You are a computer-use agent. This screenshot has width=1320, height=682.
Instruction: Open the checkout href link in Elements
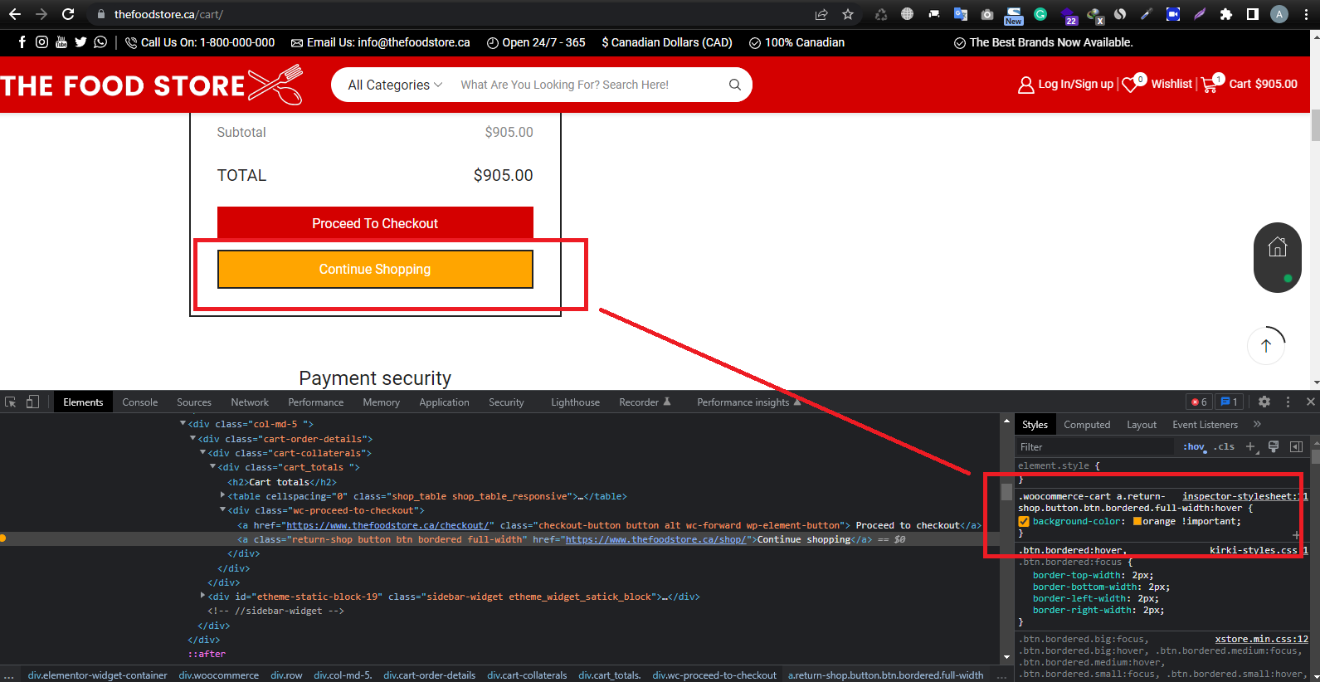(x=387, y=525)
